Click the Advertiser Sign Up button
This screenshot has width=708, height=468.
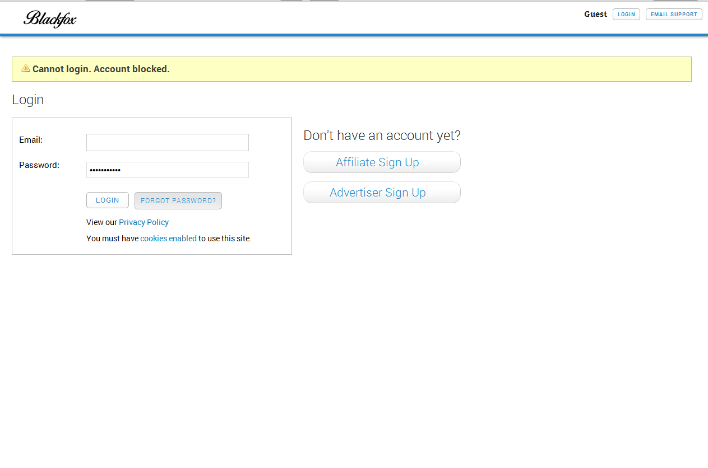click(x=382, y=193)
